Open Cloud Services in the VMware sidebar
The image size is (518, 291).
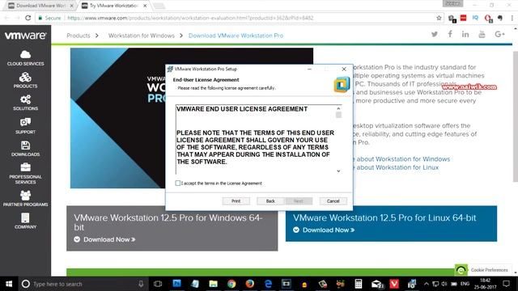click(25, 57)
